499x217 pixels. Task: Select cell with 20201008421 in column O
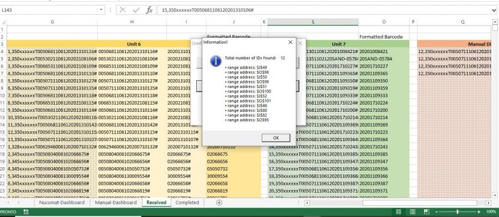[384, 51]
